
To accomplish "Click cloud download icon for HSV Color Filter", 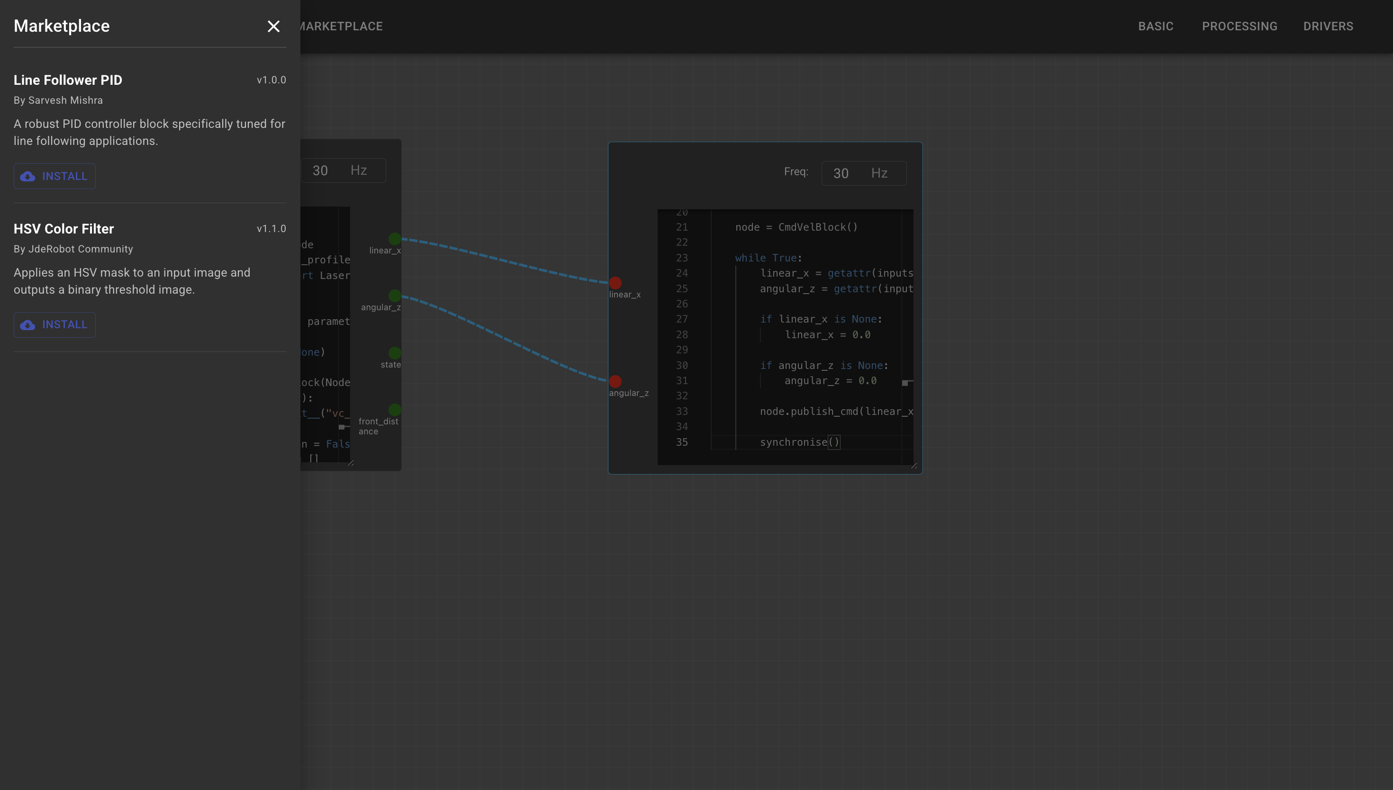I will (x=27, y=325).
